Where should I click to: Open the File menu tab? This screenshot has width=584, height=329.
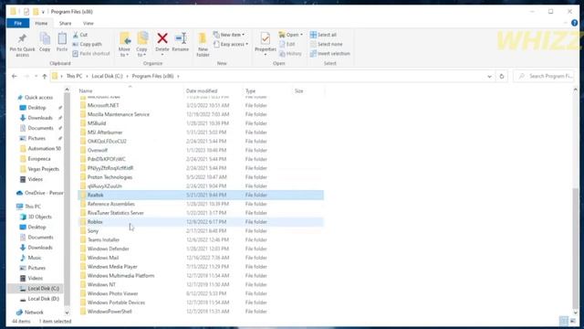point(18,23)
